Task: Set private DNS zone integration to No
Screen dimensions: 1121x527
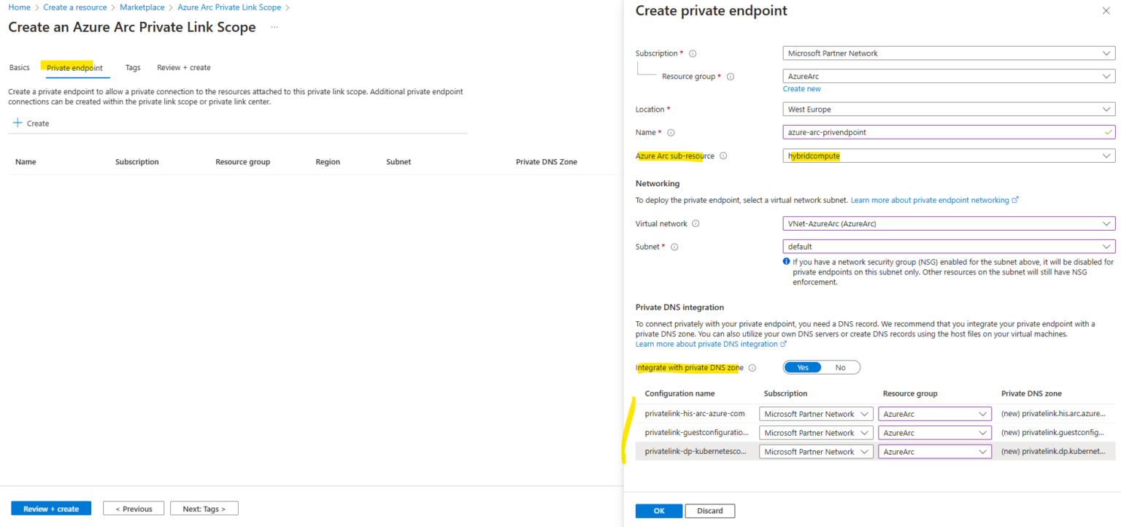Action: point(840,368)
